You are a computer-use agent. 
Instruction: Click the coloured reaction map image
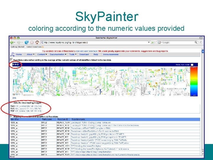pyautogui.click(x=101, y=81)
